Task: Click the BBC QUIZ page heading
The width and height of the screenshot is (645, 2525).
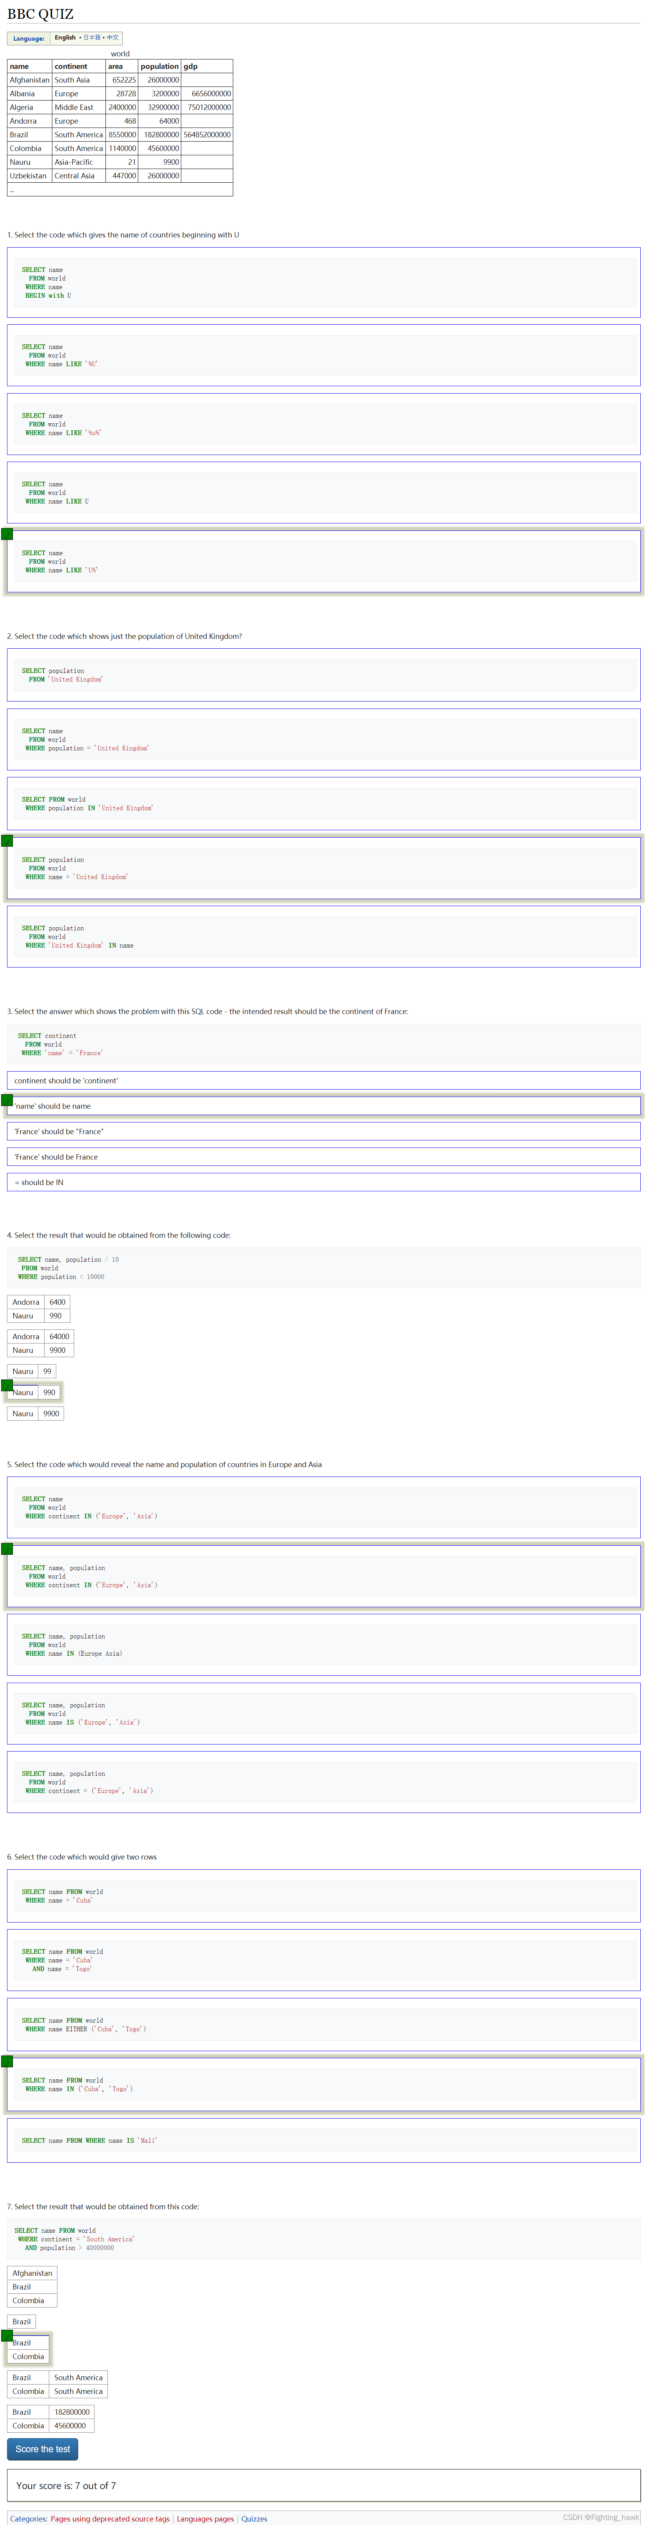Action: tap(40, 14)
